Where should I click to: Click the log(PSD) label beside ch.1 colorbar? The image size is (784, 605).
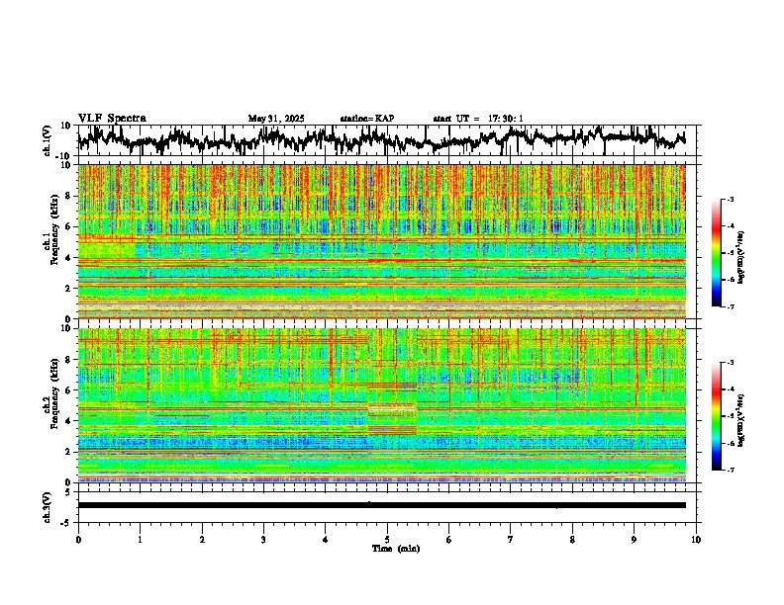741,258
